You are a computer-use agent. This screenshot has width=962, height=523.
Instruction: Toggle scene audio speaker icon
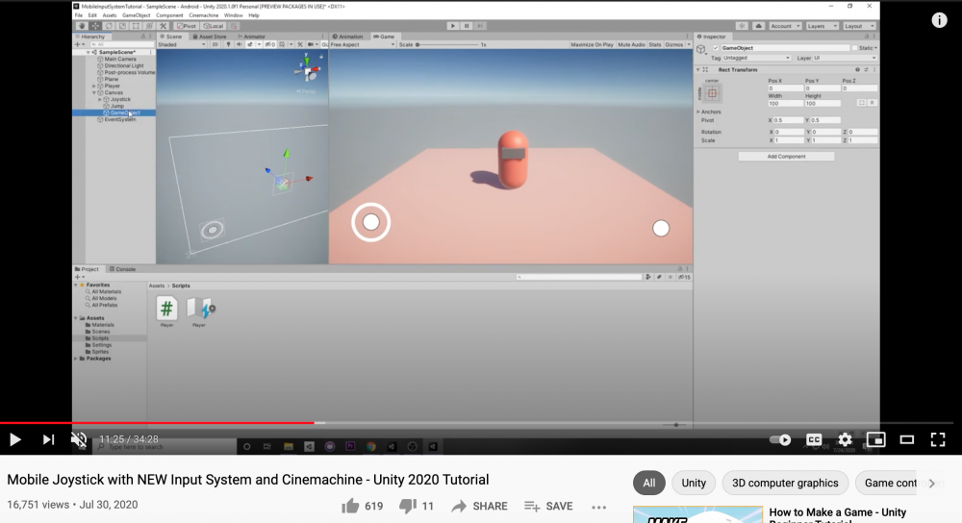(x=240, y=44)
